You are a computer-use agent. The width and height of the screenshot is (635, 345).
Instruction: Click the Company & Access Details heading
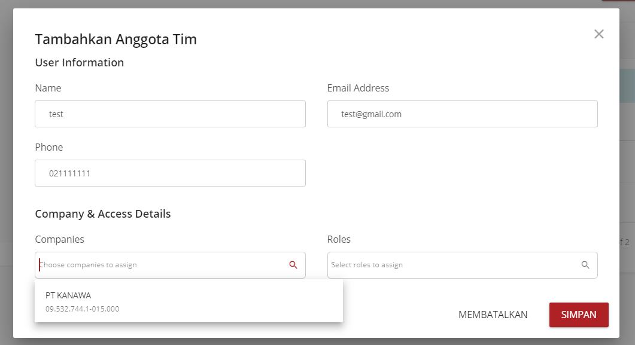point(103,213)
